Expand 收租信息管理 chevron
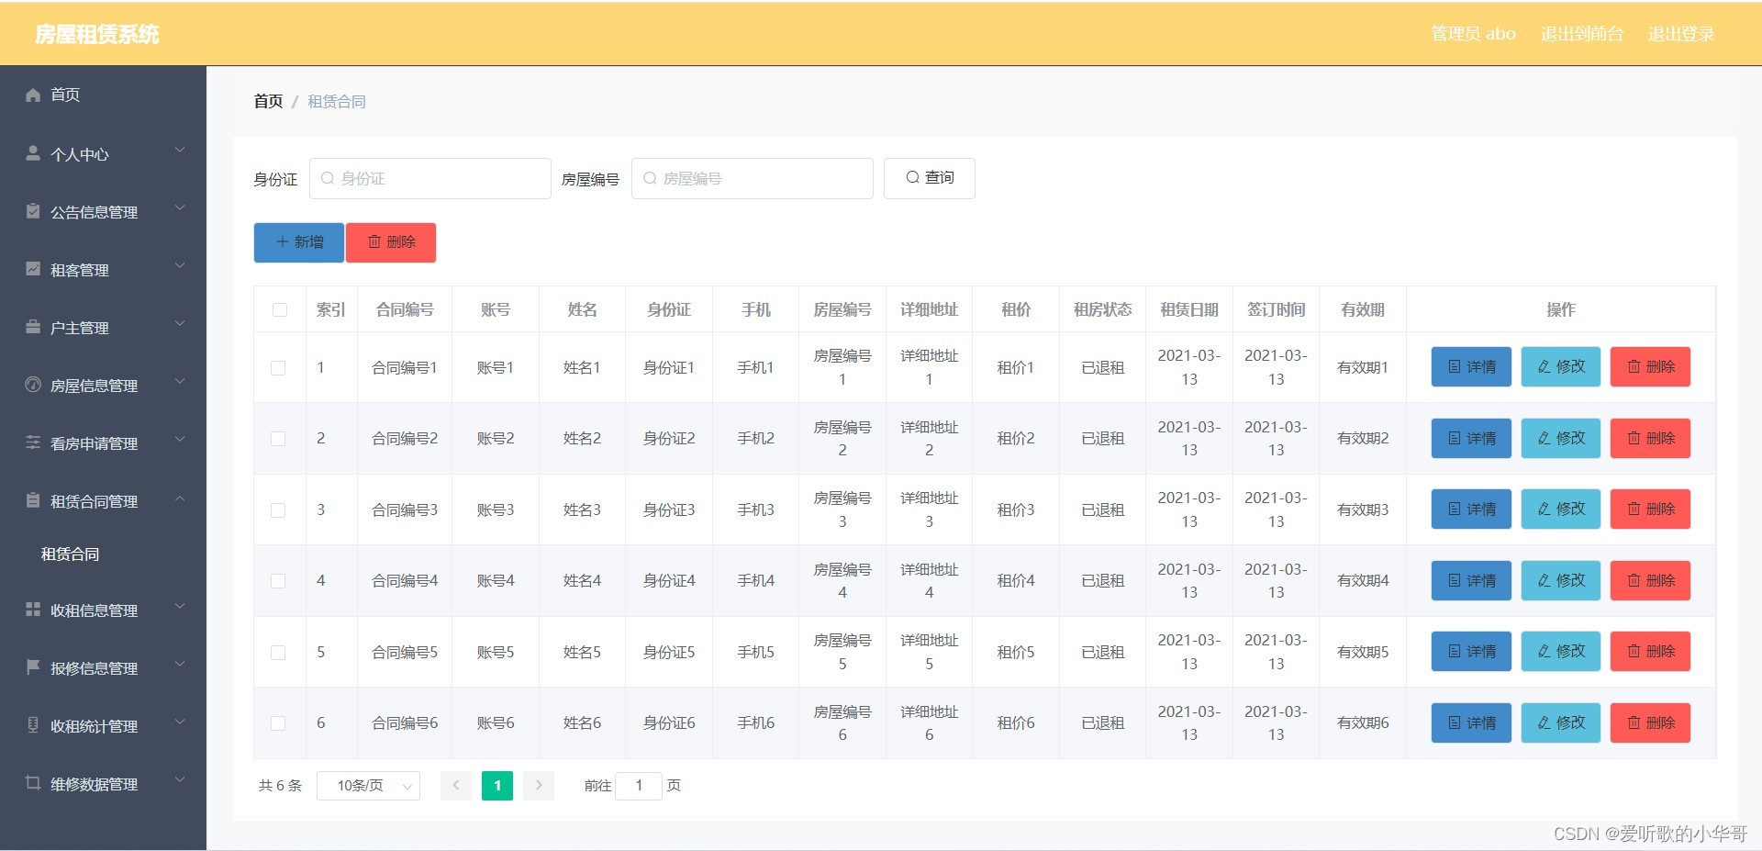The height and width of the screenshot is (851, 1762). (180, 607)
